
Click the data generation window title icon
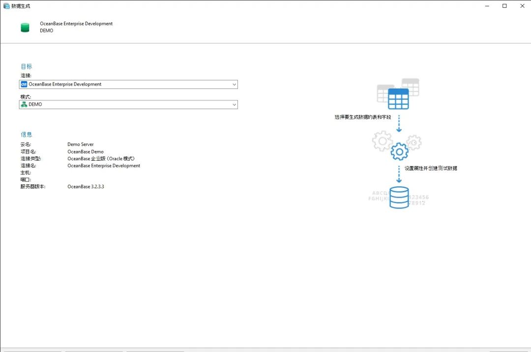point(6,6)
